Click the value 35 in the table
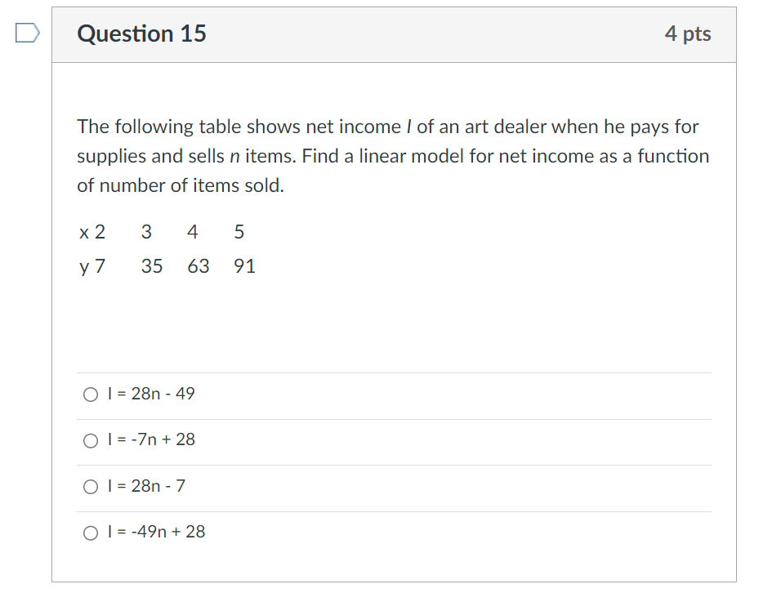The width and height of the screenshot is (772, 593). tap(151, 265)
